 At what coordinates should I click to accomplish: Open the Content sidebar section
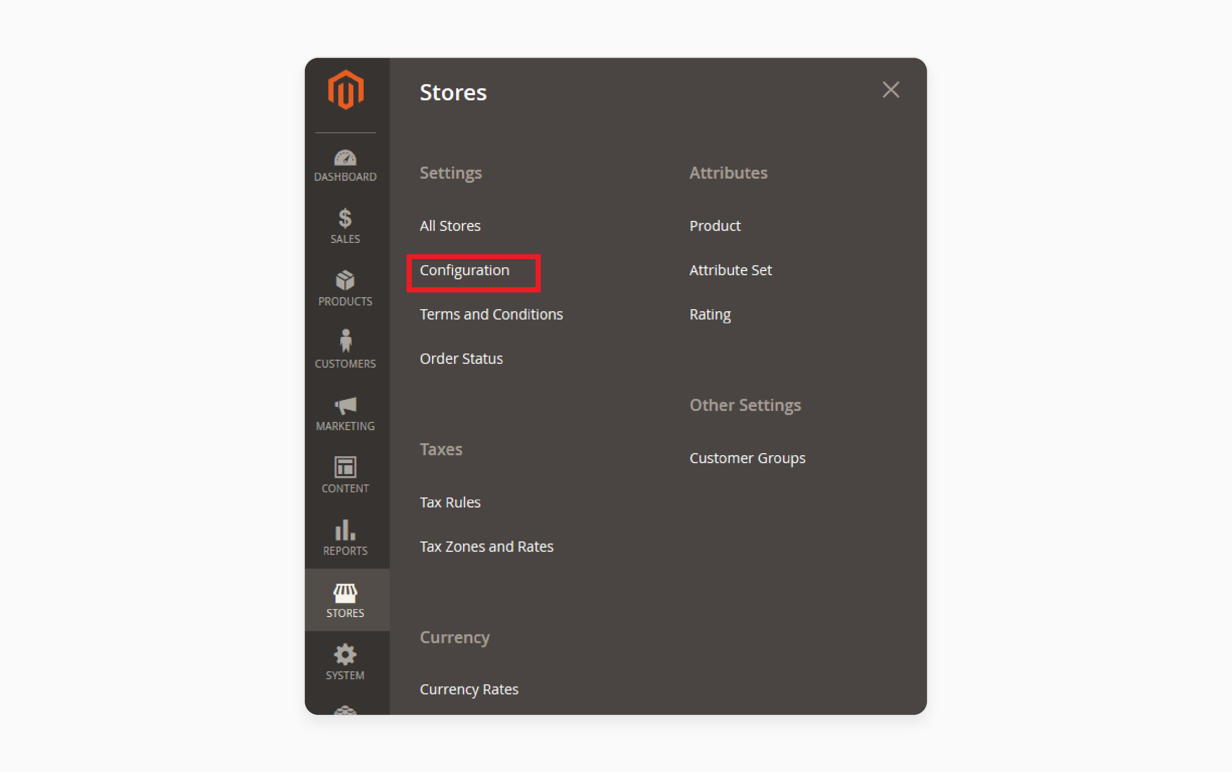click(x=346, y=475)
